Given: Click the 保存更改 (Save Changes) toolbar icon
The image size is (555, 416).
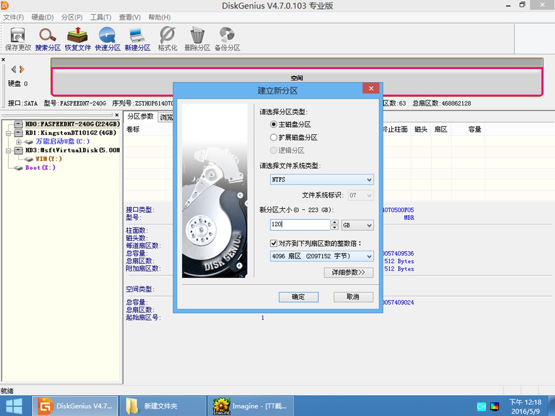Looking at the screenshot, I should point(17,38).
